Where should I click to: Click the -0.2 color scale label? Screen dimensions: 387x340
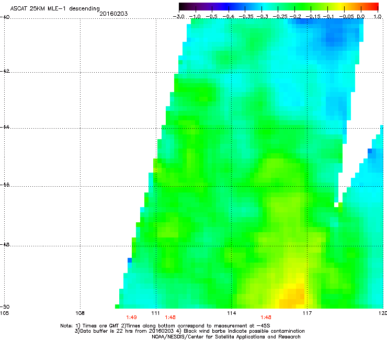(295, 17)
